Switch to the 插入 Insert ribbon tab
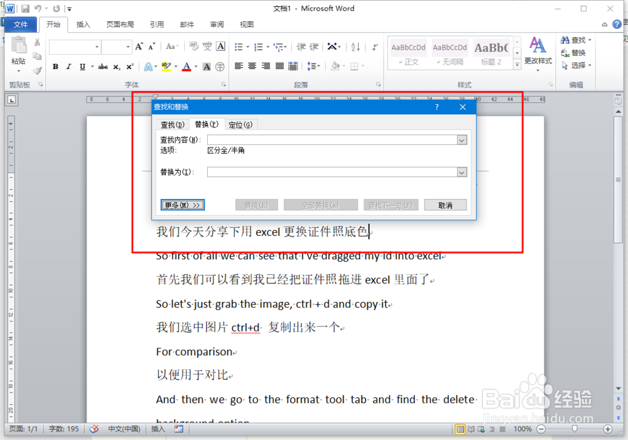 point(83,24)
